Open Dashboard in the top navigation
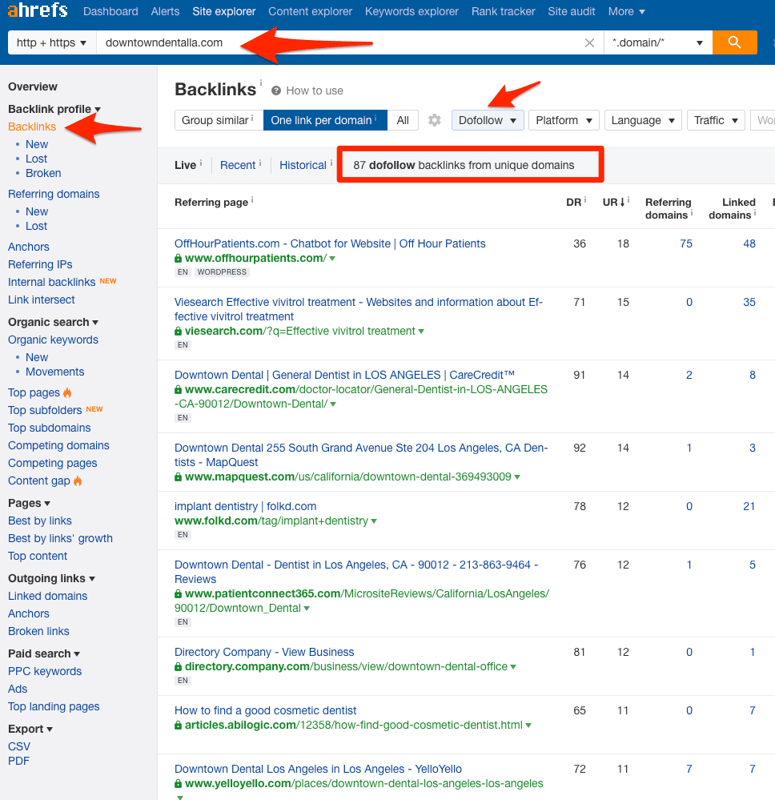Image resolution: width=775 pixels, height=800 pixels. tap(110, 11)
